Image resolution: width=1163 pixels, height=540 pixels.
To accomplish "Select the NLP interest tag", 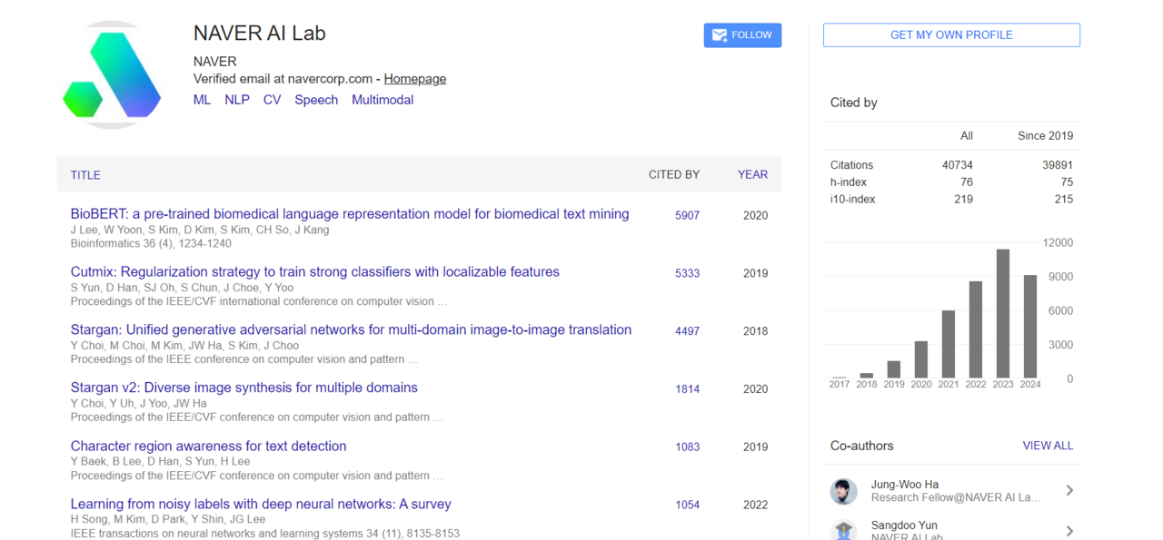I will click(x=236, y=100).
